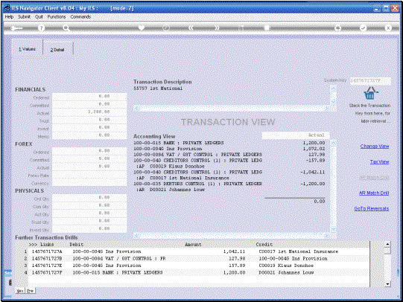Image resolution: width=403 pixels, height=302 pixels.
Task: Open the Commands menu
Action: (x=80, y=16)
